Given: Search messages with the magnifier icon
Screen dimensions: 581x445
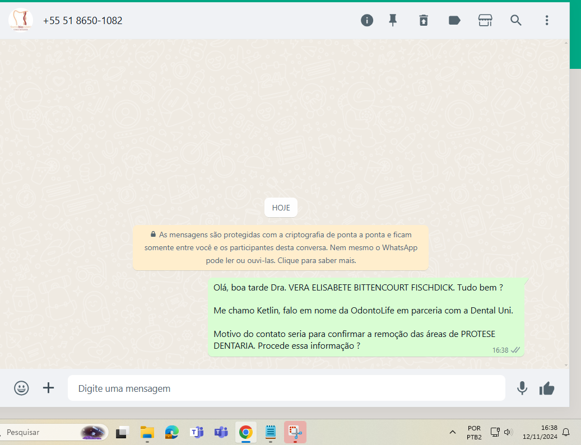Looking at the screenshot, I should [516, 20].
